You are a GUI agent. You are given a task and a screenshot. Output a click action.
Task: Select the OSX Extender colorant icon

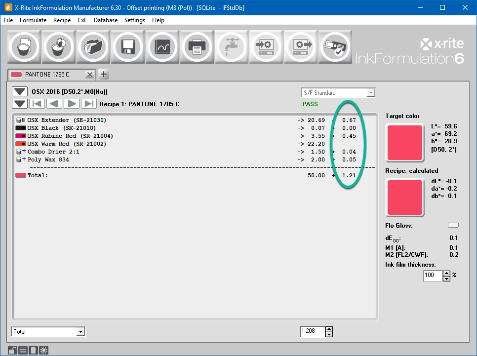point(20,120)
